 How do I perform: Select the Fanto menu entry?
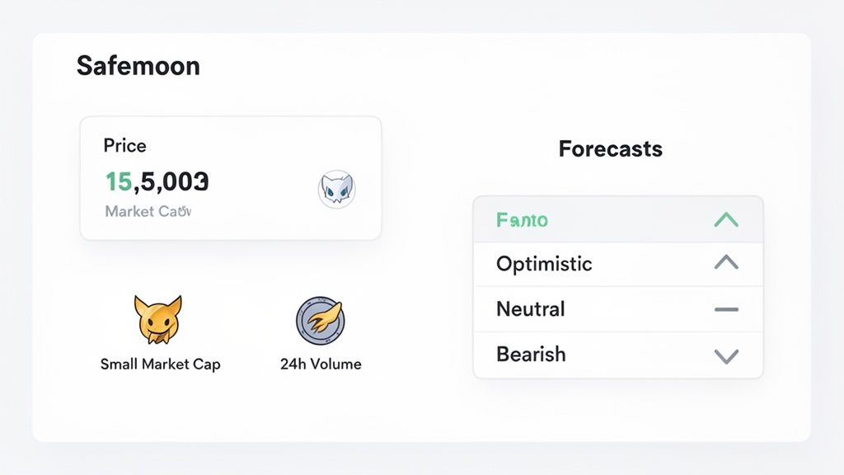pyautogui.click(x=520, y=219)
